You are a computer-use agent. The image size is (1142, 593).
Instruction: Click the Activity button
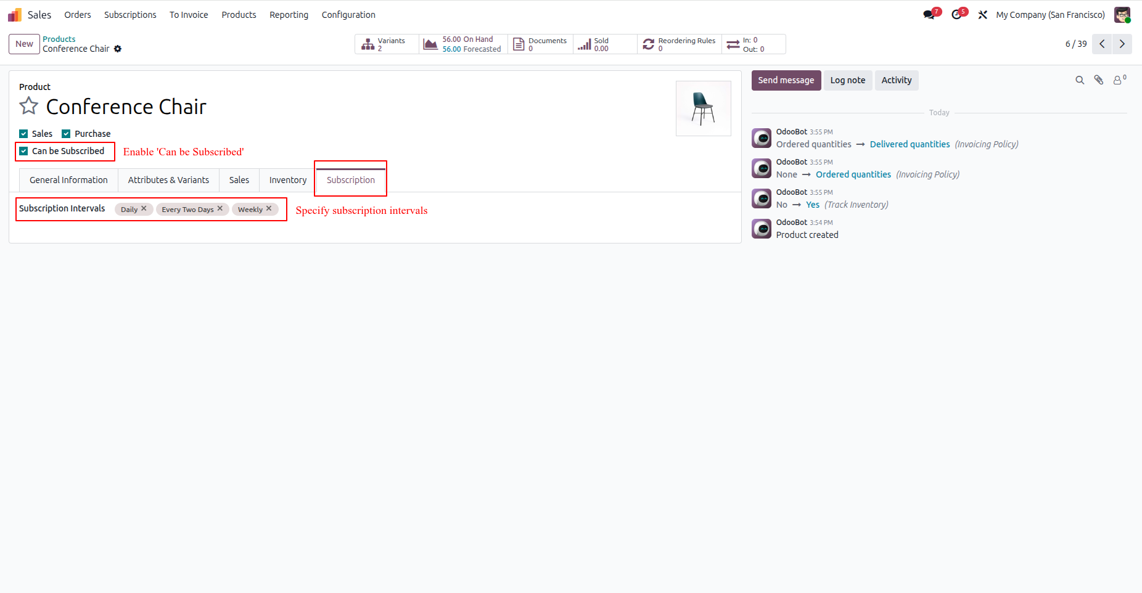[x=897, y=80]
